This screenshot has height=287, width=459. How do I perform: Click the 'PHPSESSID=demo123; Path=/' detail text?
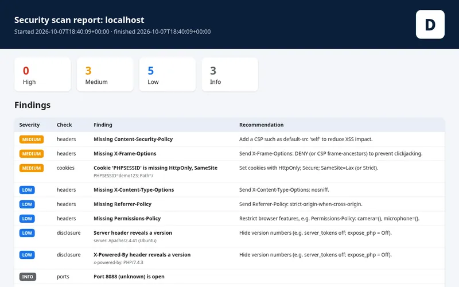[123, 176]
